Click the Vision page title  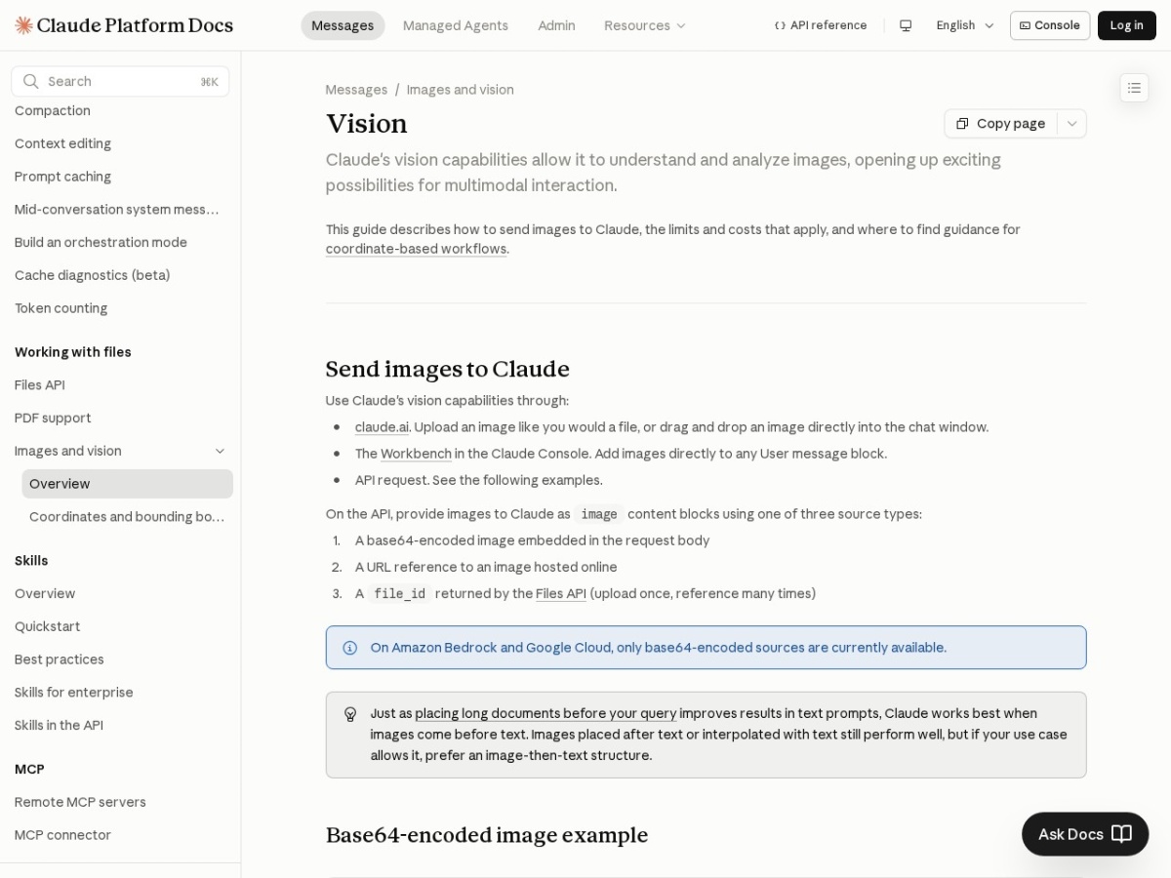367,124
